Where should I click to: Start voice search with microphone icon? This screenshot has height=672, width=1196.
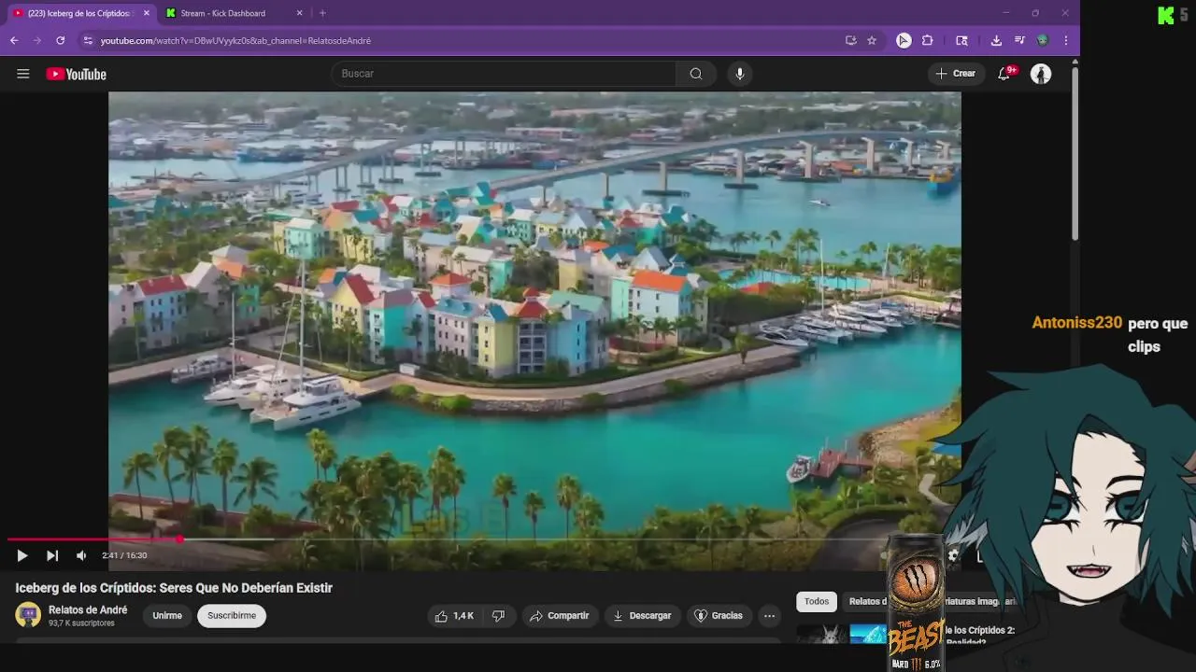click(x=739, y=74)
